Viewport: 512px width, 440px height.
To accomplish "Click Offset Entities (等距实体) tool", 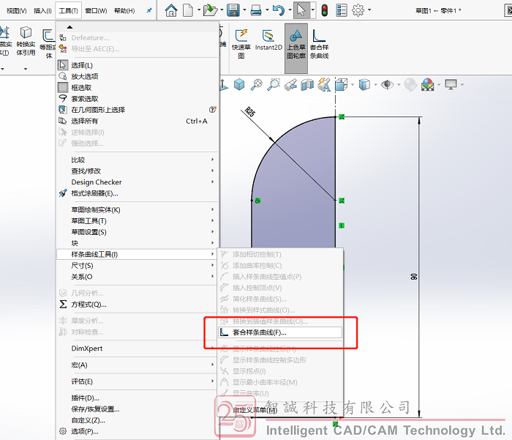I will [48, 44].
